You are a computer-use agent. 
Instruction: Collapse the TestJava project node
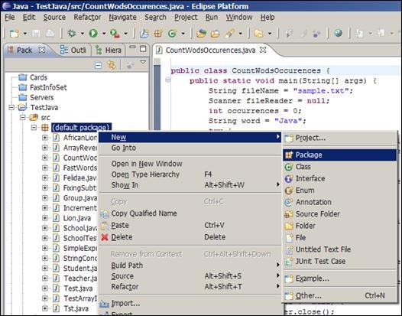tap(11, 107)
